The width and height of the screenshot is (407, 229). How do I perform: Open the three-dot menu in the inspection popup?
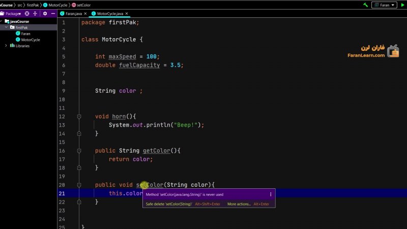pyautogui.click(x=271, y=194)
